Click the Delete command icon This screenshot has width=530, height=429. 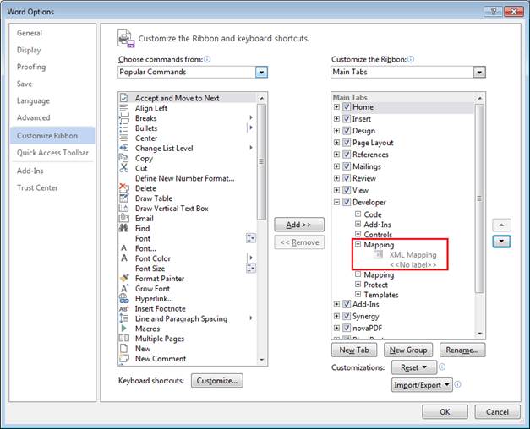pos(124,188)
